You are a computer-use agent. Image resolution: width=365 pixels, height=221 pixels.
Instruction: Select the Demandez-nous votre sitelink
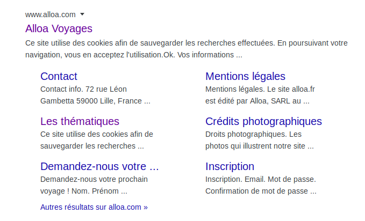click(x=99, y=166)
